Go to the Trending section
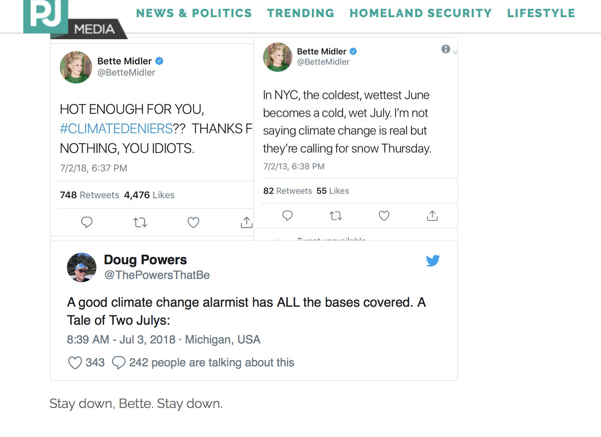This screenshot has height=437, width=601. (x=300, y=13)
